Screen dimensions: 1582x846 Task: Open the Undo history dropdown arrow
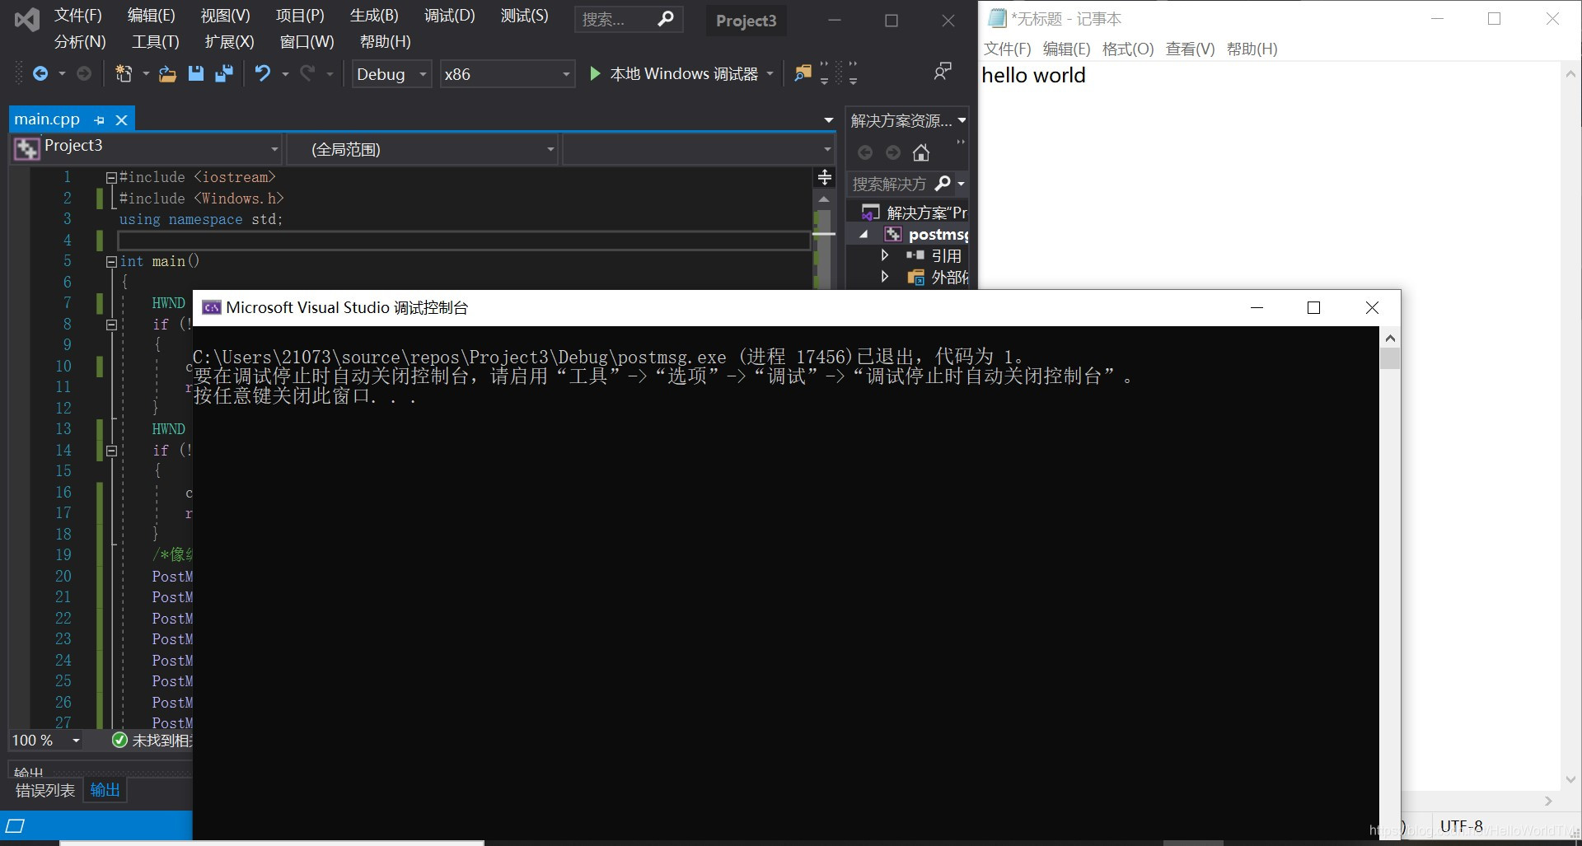(285, 74)
